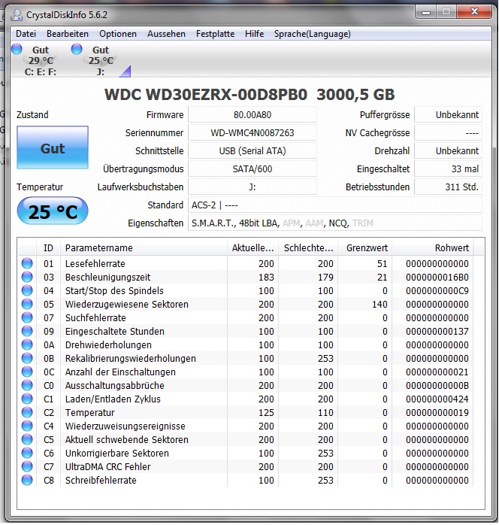
Task: Select the C: E: F: disk tab
Action: coord(40,60)
